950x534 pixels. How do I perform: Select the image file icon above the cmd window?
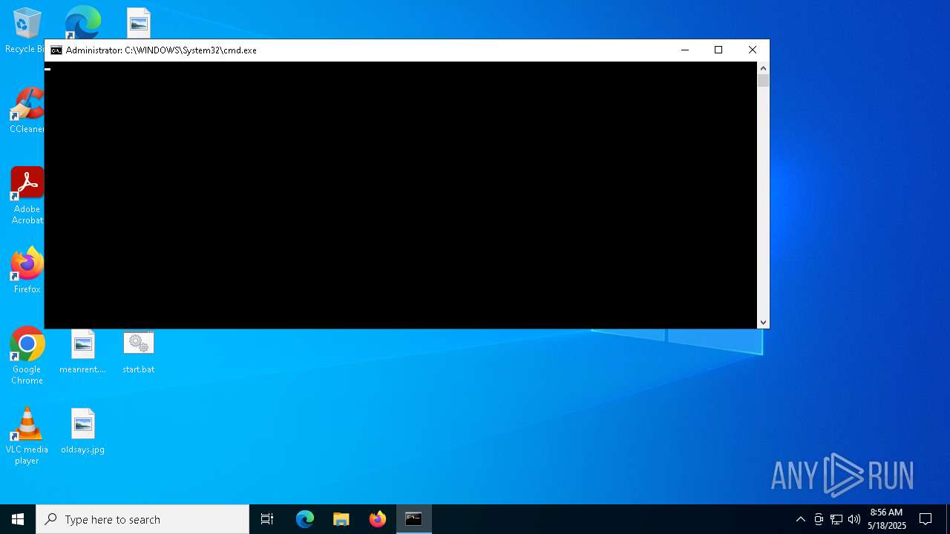[x=139, y=23]
